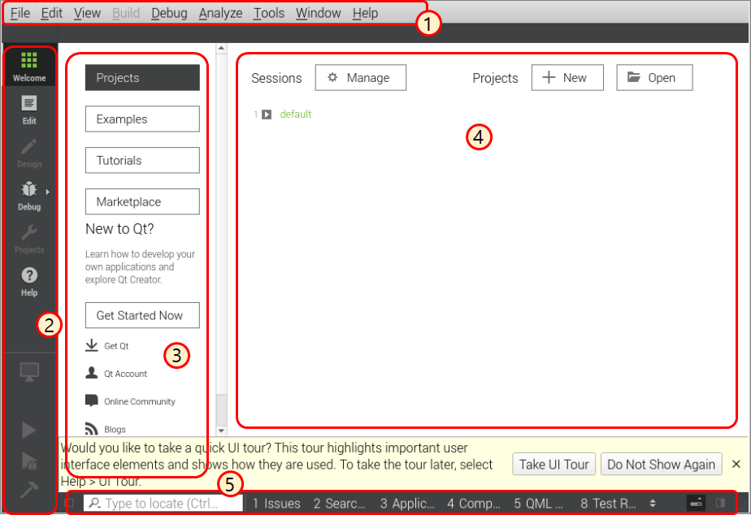751x515 pixels.
Task: Build project with the hammer icon
Action: click(x=29, y=490)
